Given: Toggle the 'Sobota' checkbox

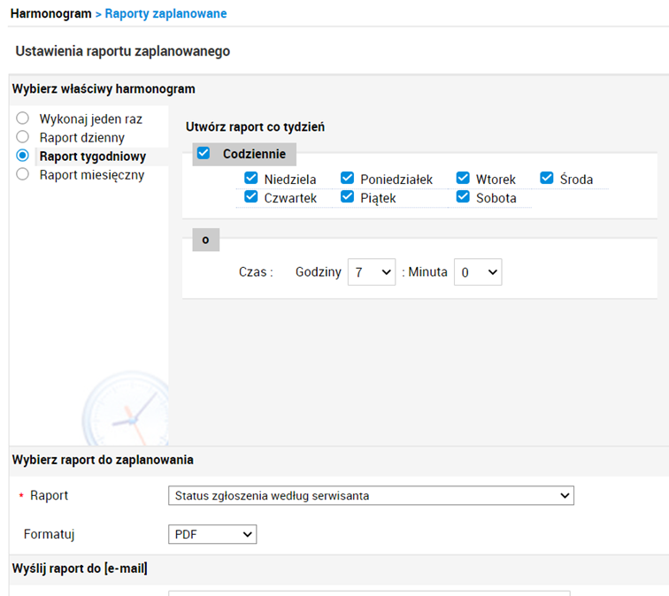Looking at the screenshot, I should (463, 196).
